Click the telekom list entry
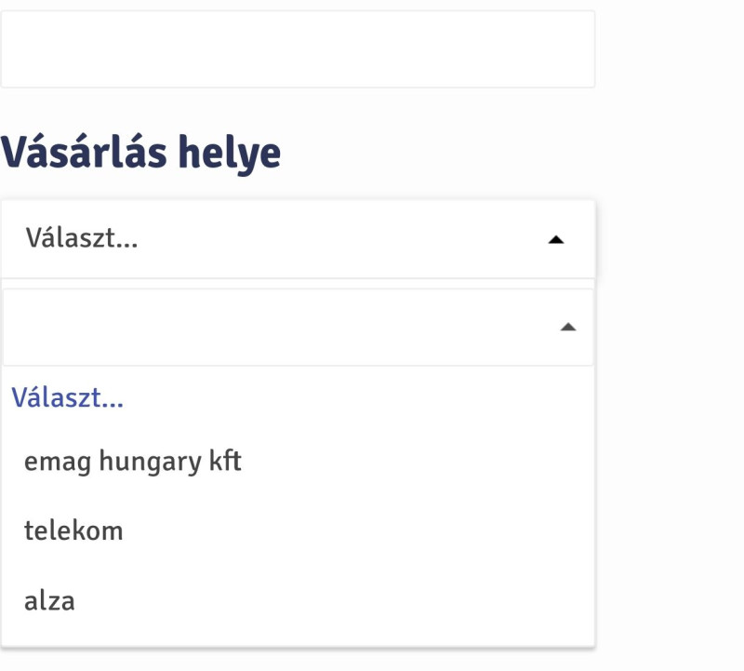744x671 pixels. [73, 531]
